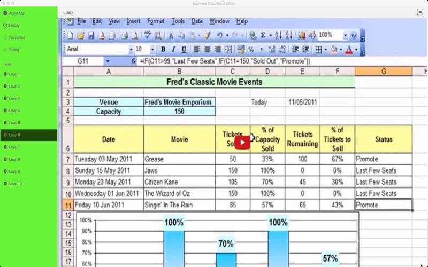The image size is (428, 267).
Task: Click the Fill Color paint bucket
Action: 334,49
